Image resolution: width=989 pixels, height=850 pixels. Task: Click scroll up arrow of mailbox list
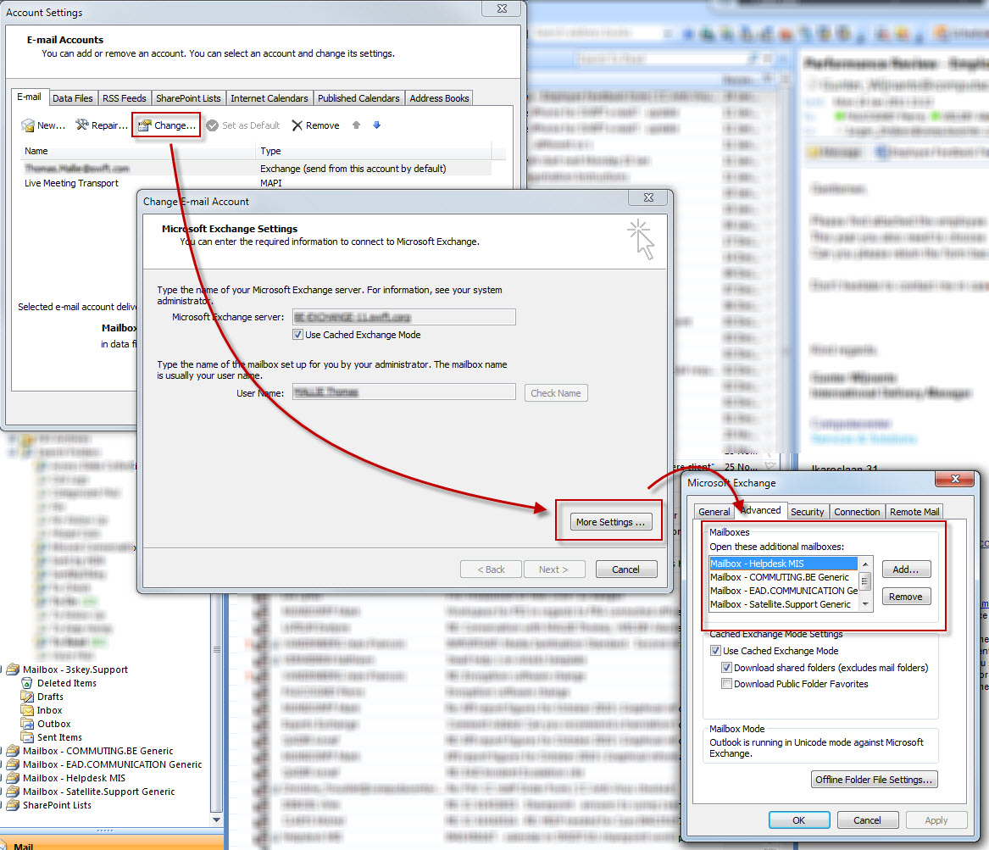point(865,564)
